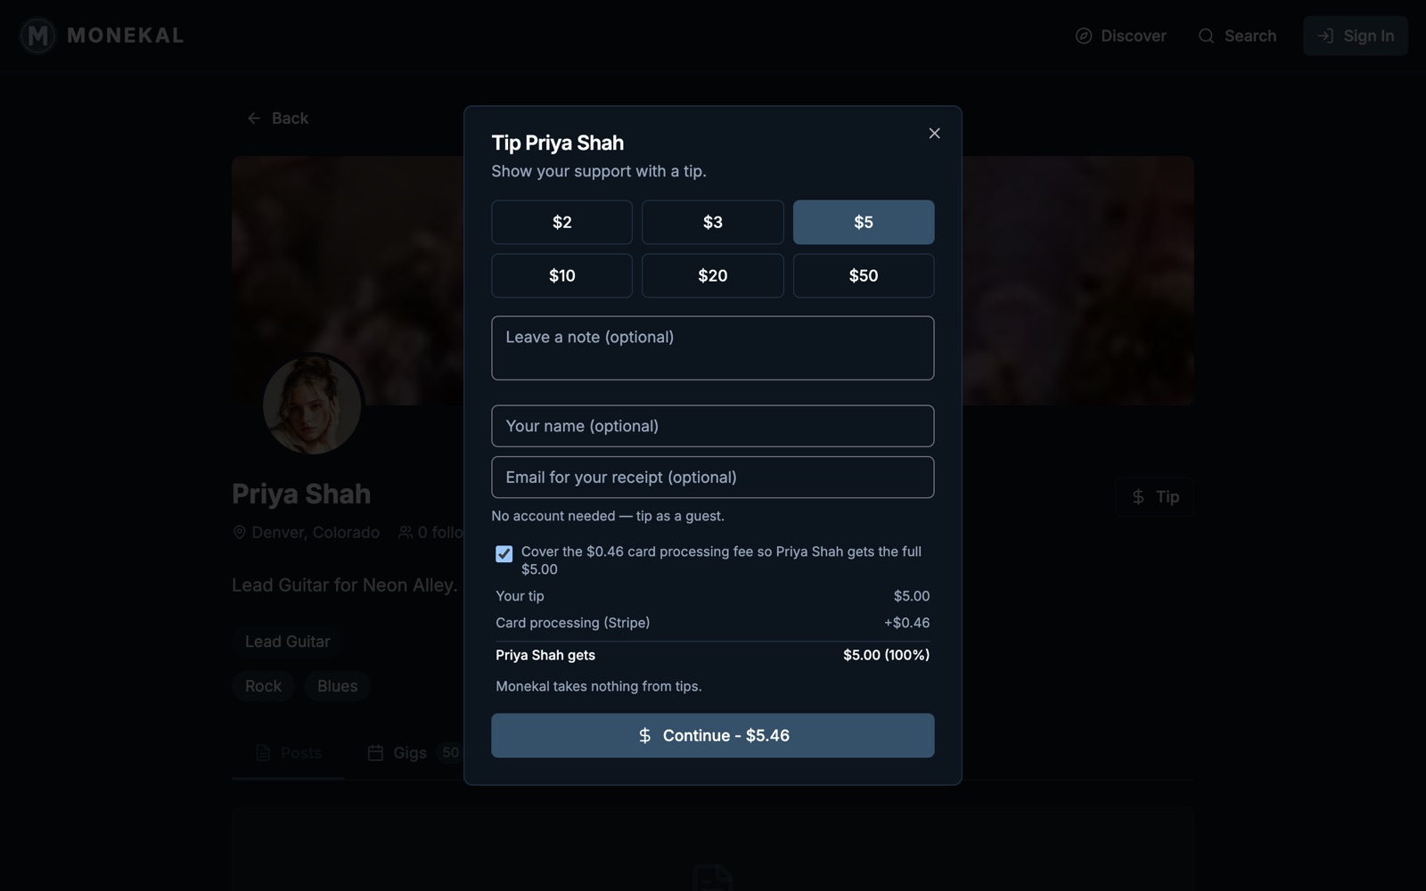Pick the $20 tip amount
1426x891 pixels.
coord(713,275)
